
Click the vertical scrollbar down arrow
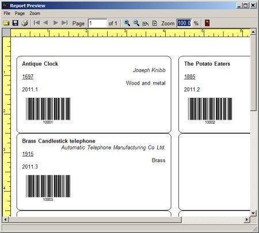(253, 213)
